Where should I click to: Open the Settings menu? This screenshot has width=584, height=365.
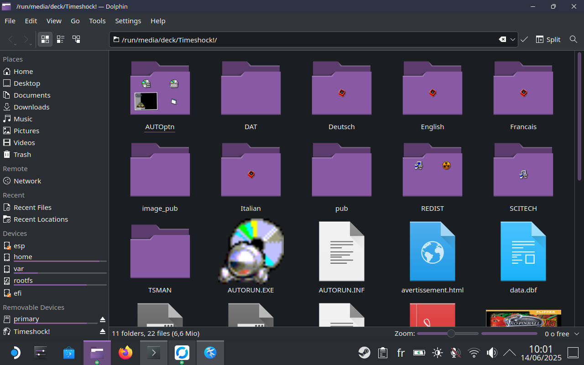click(x=128, y=21)
